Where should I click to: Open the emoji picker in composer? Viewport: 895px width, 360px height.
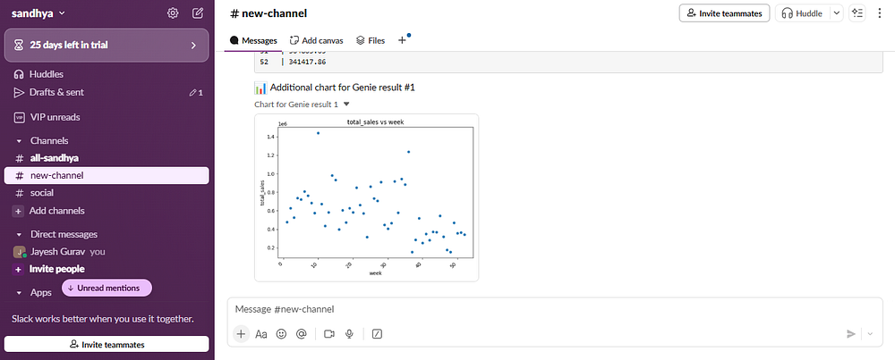(281, 333)
